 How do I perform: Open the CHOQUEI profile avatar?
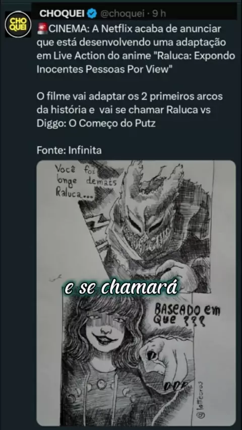pos(18,24)
